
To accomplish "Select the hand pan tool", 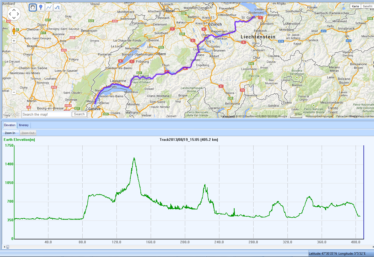I will point(33,7).
